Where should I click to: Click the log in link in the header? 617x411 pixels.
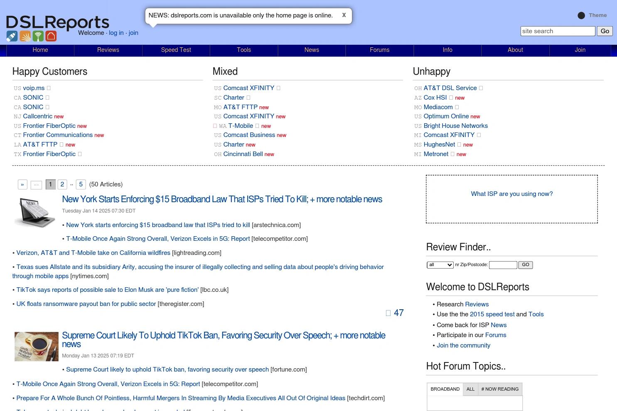click(x=116, y=33)
